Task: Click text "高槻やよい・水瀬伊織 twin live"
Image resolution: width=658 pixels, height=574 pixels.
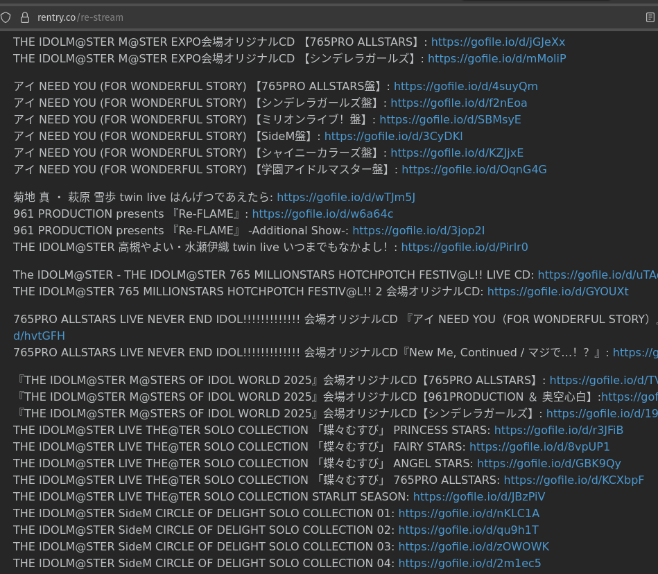Action: tap(198, 247)
